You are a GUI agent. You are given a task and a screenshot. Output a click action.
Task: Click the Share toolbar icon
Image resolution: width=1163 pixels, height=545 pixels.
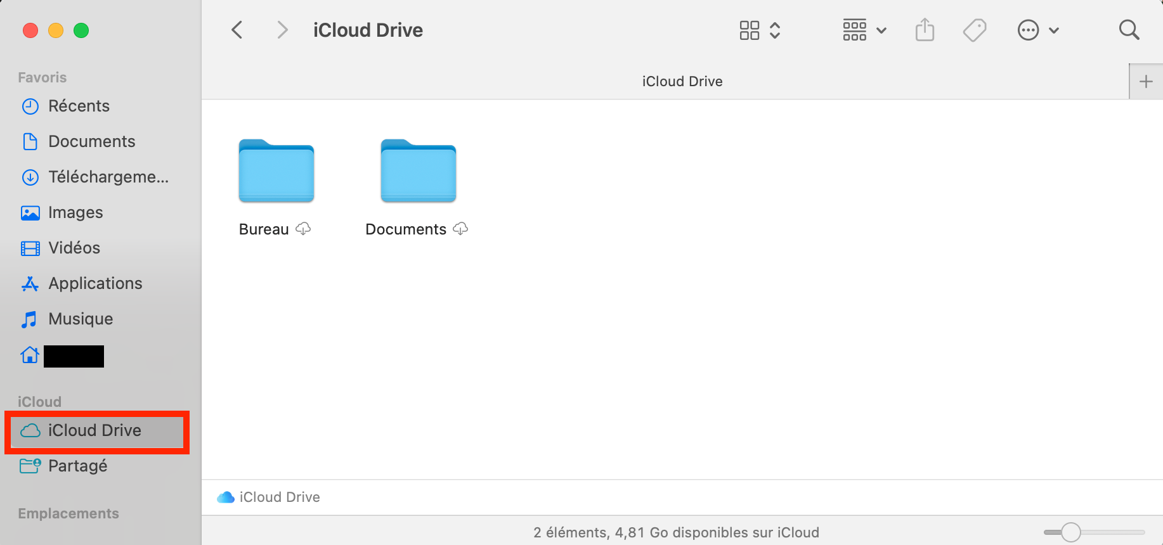click(925, 30)
